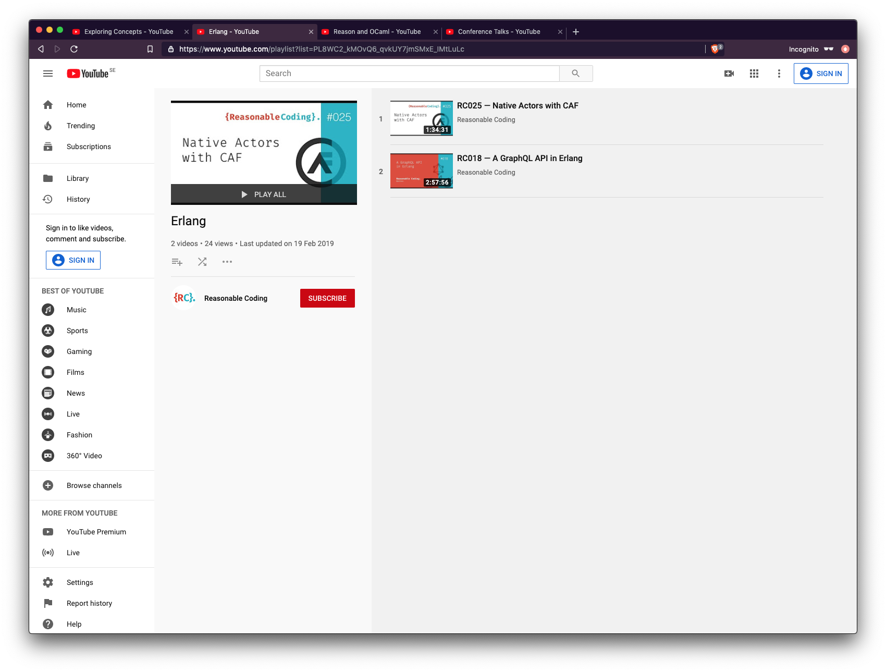Open the RC018 GraphQL API video
The width and height of the screenshot is (886, 672).
(520, 158)
